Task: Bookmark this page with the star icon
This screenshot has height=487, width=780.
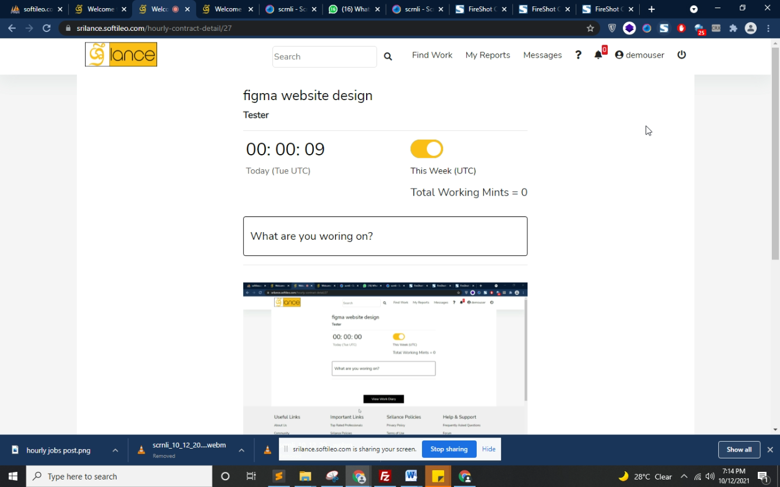Action: 590,28
